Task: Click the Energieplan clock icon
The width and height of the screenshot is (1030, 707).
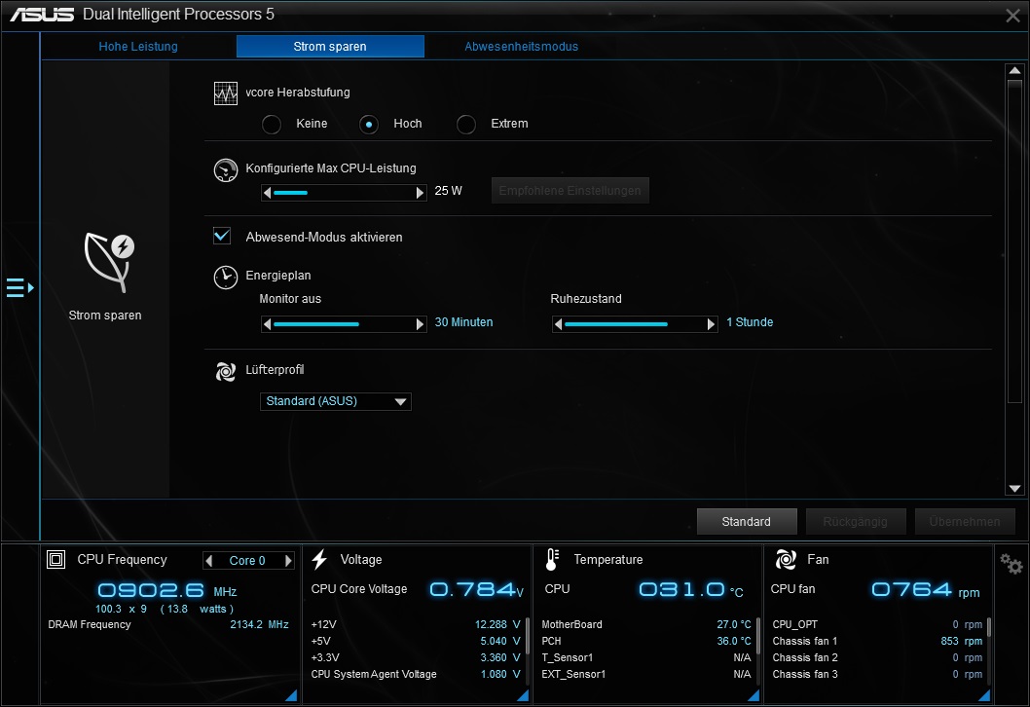Action: click(x=225, y=278)
